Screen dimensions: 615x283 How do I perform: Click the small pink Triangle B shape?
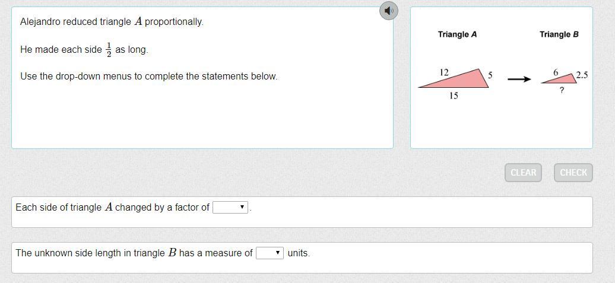pos(565,80)
